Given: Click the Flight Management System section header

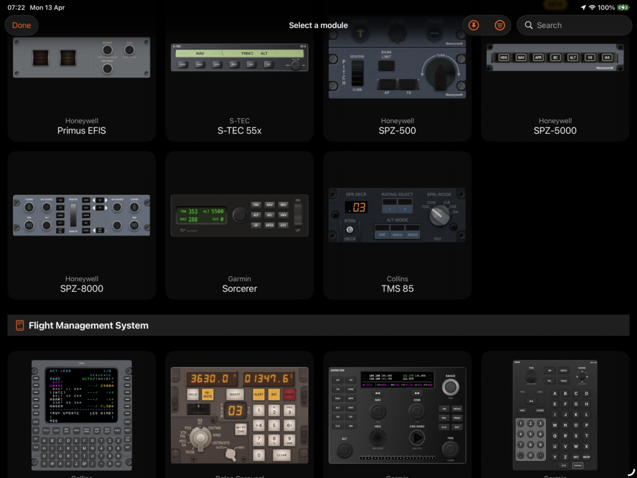Looking at the screenshot, I should coord(88,326).
